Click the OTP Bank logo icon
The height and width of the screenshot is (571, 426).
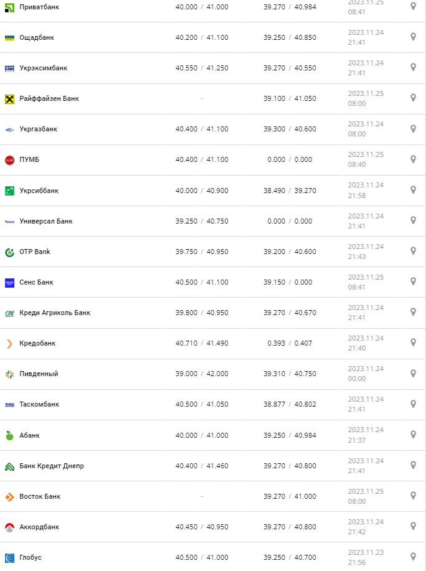pyautogui.click(x=9, y=252)
